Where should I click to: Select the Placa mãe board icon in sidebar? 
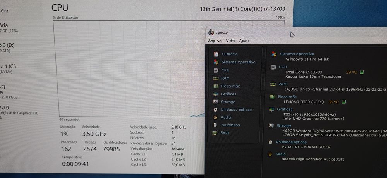[216, 86]
